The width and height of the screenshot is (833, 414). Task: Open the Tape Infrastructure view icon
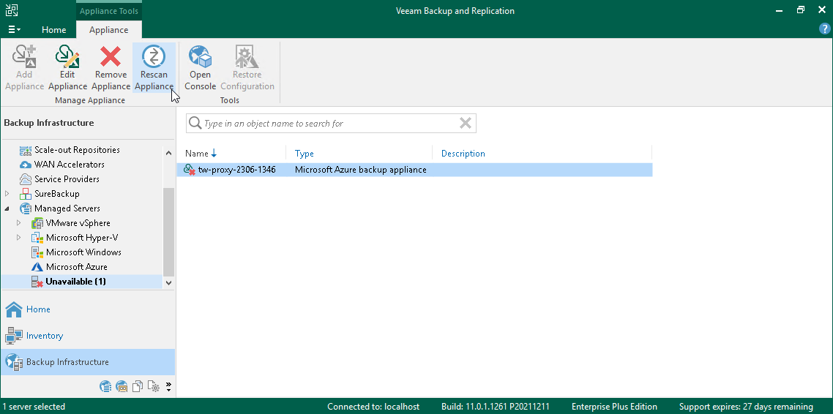tap(122, 386)
